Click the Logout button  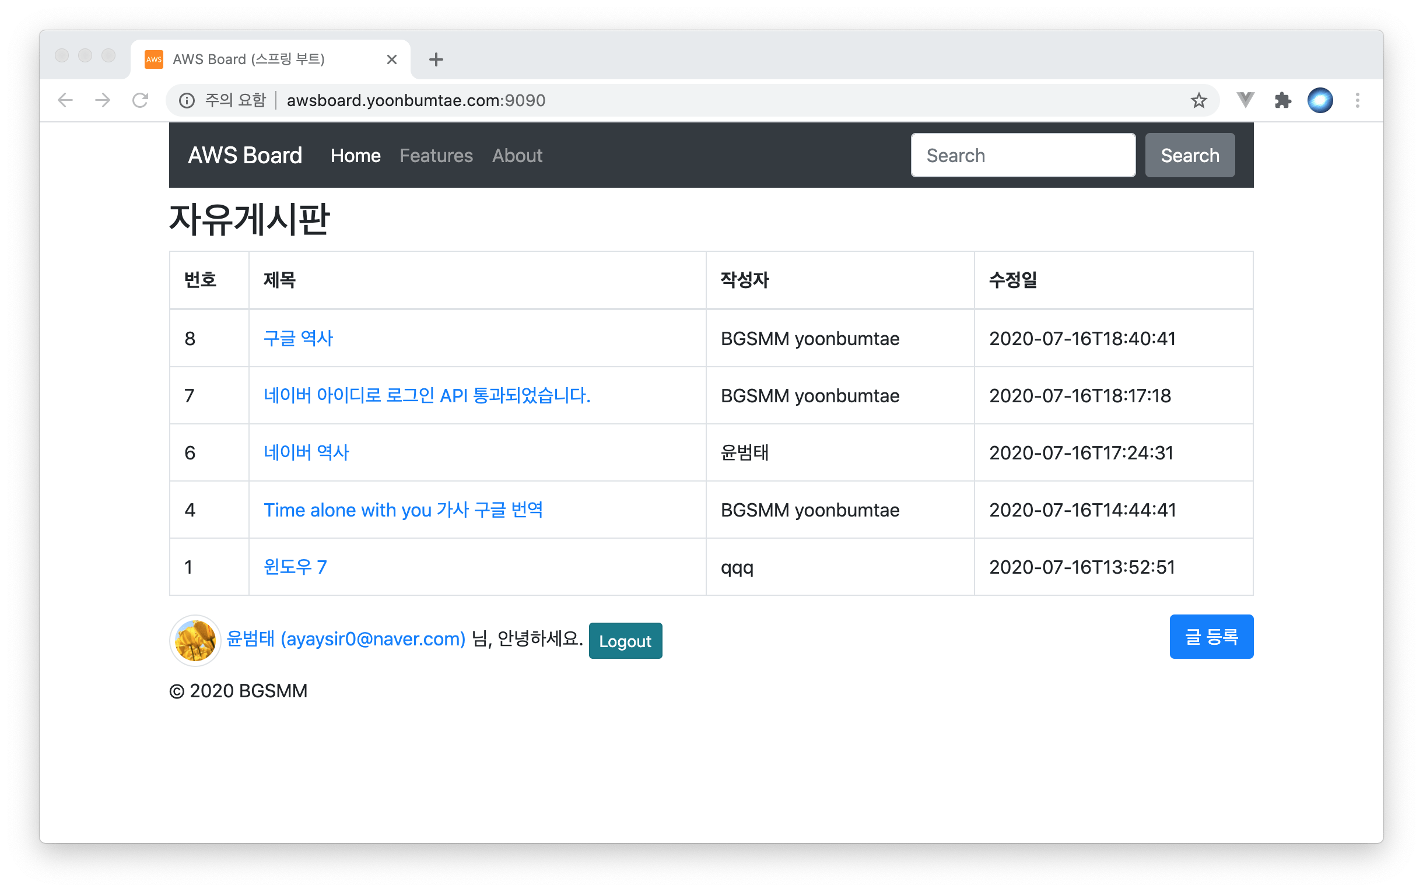click(625, 641)
